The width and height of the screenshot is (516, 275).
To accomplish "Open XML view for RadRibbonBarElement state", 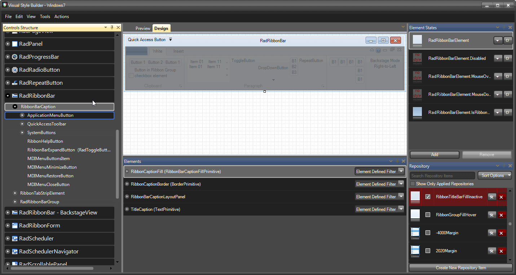I will coord(508,40).
